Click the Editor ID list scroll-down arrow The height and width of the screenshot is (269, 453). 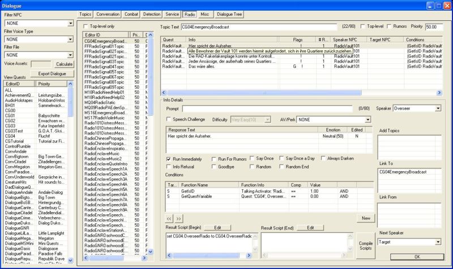click(x=150, y=251)
